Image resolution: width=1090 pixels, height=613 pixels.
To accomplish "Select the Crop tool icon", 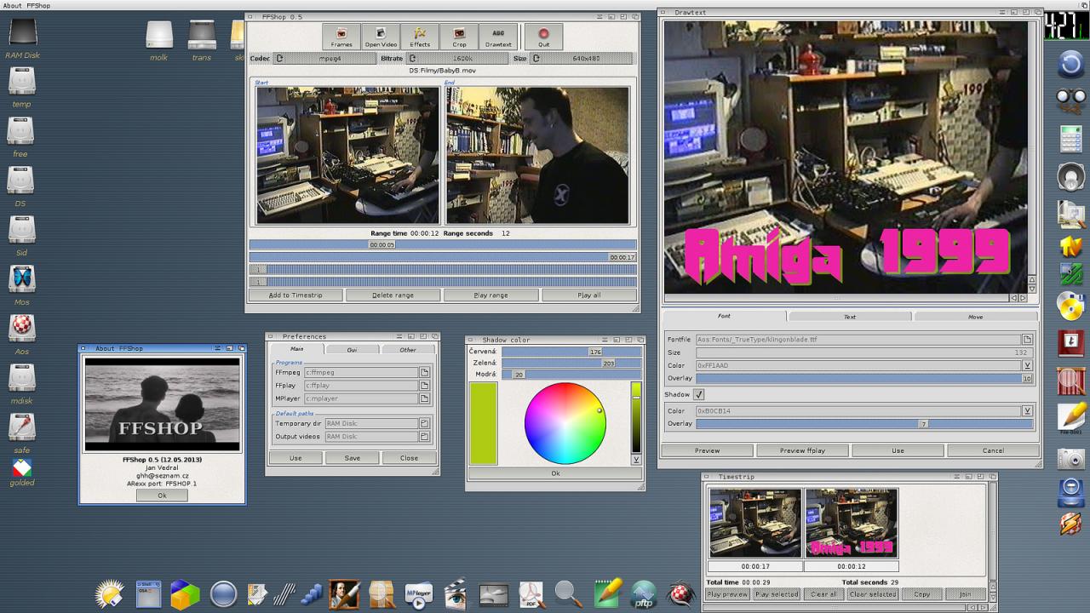I will click(459, 37).
